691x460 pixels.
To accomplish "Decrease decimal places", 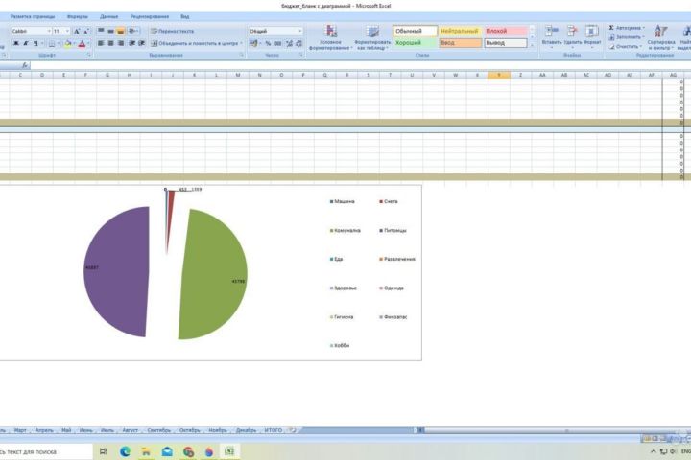I will [298, 43].
